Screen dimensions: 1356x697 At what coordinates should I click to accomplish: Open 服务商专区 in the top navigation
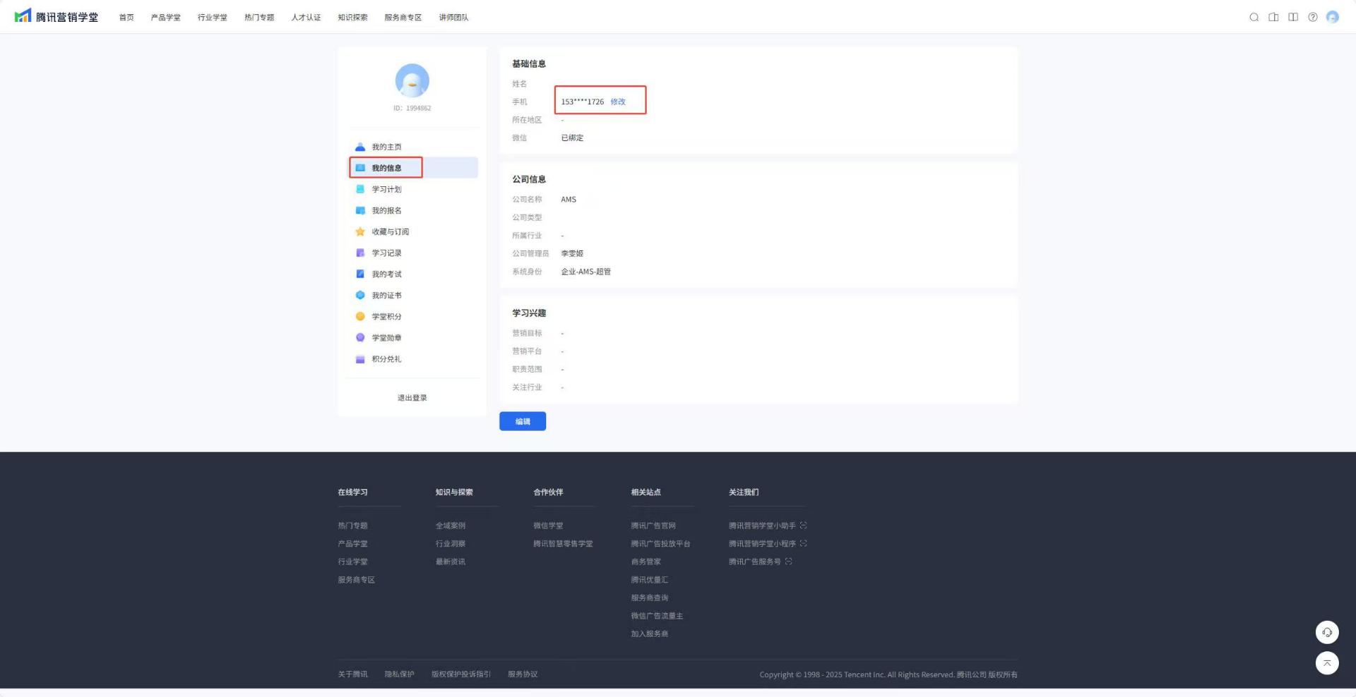tap(403, 17)
